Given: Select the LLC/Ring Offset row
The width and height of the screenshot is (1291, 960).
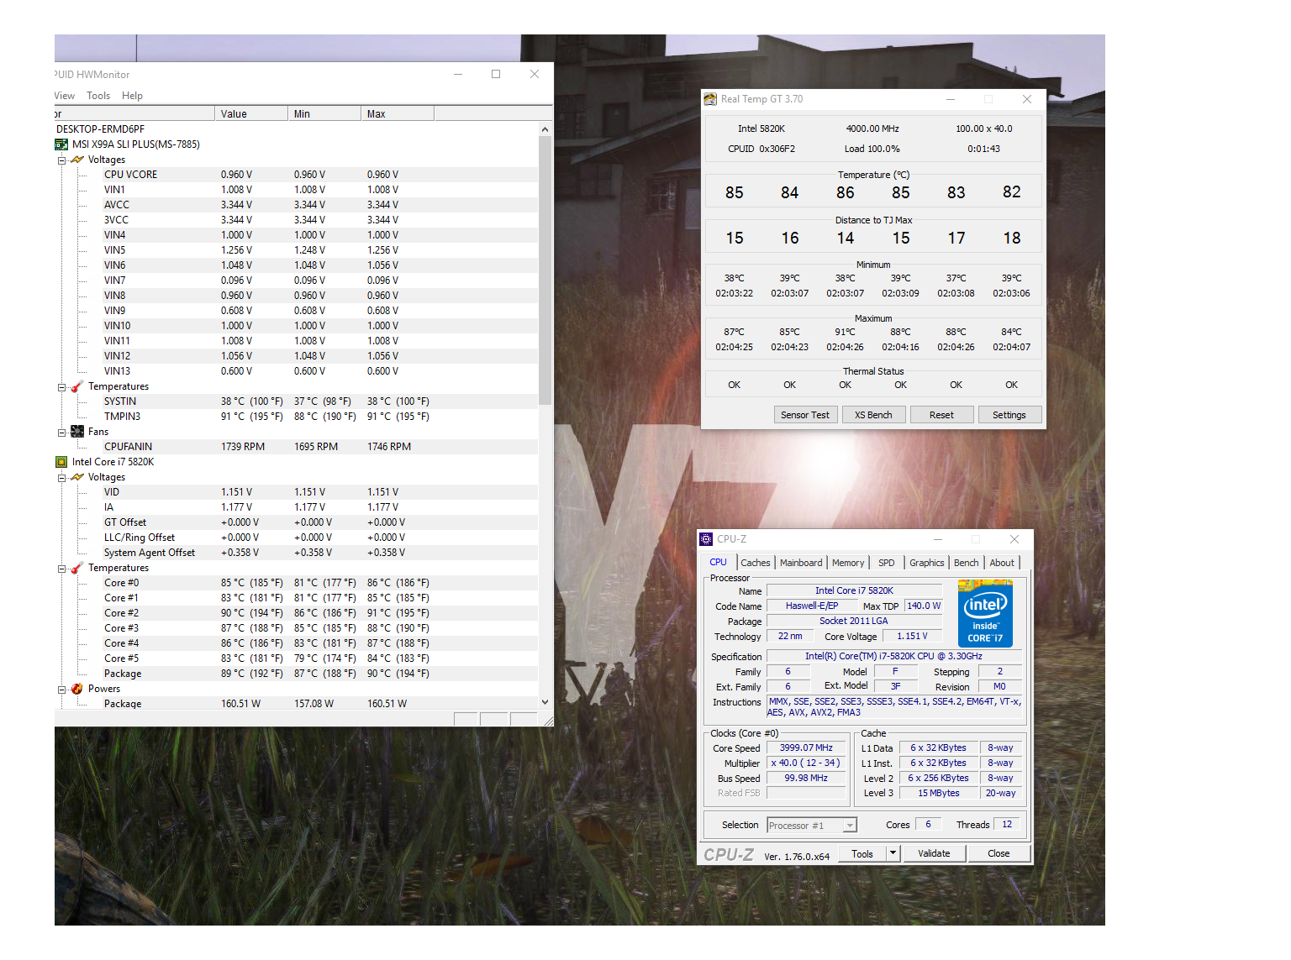Looking at the screenshot, I should (296, 538).
